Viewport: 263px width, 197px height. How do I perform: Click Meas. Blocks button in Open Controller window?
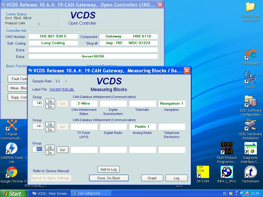tap(17, 88)
